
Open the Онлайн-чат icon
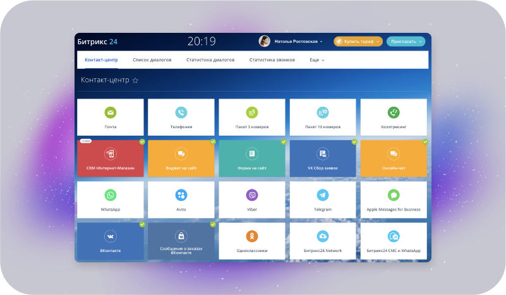394,154
